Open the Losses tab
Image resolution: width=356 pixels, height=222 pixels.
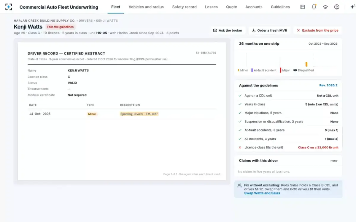tap(211, 7)
